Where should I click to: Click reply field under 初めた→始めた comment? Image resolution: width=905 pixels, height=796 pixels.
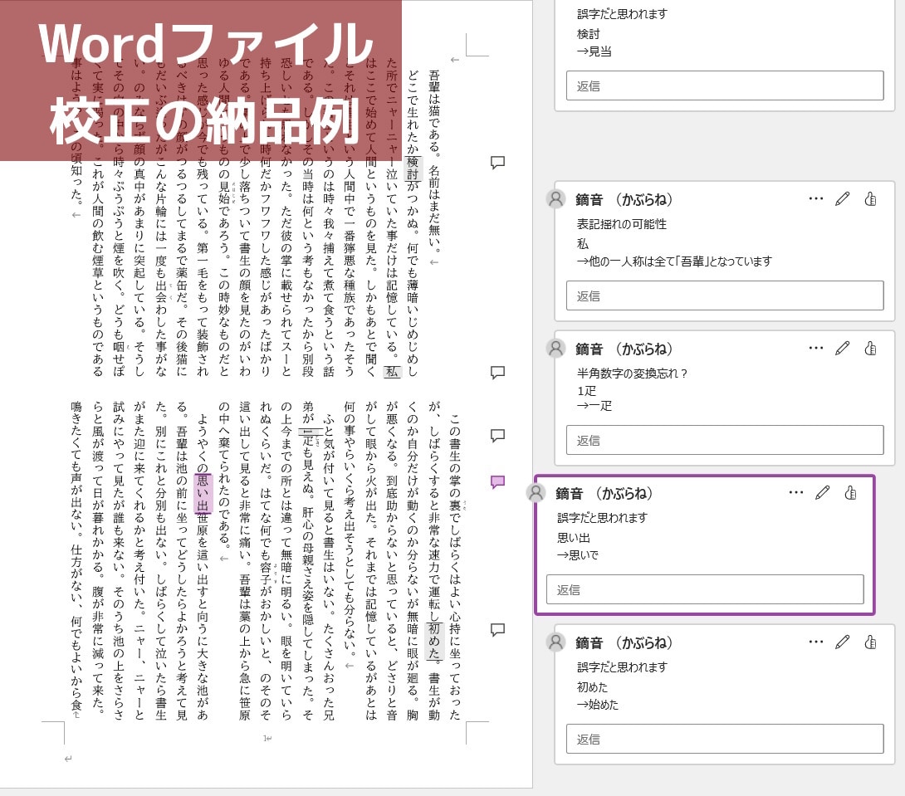(x=725, y=739)
